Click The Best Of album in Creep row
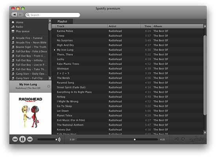Image resolution: width=216 pixels, height=157 pixels. (161, 36)
